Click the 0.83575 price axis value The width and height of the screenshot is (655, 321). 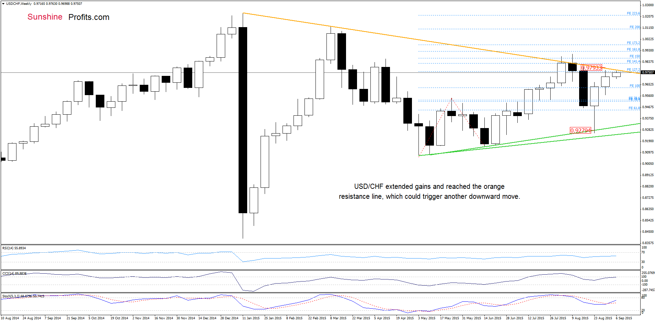point(648,243)
